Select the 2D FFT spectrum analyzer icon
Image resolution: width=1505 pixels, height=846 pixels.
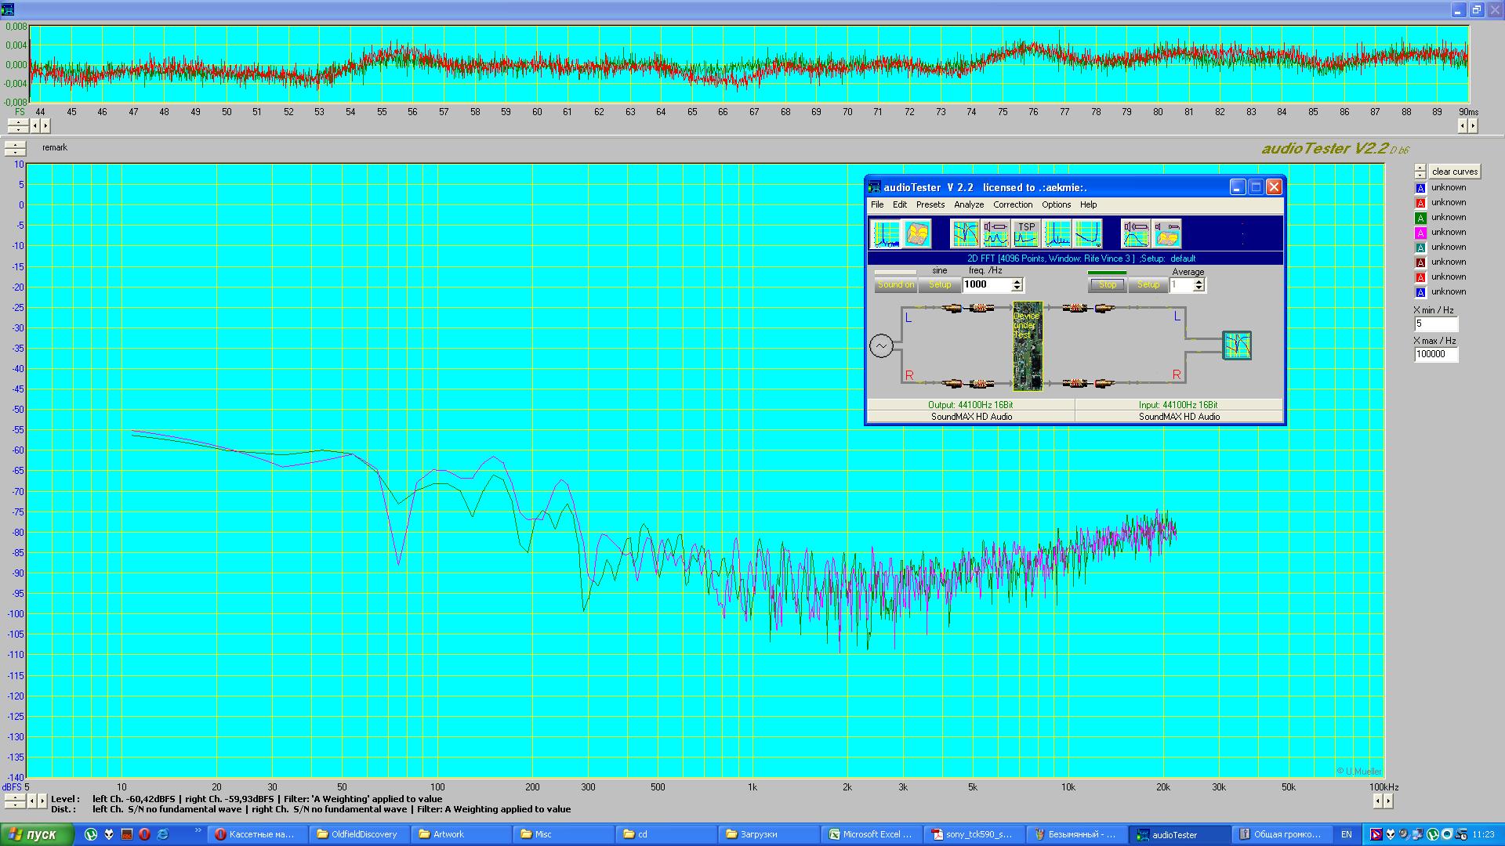click(886, 233)
